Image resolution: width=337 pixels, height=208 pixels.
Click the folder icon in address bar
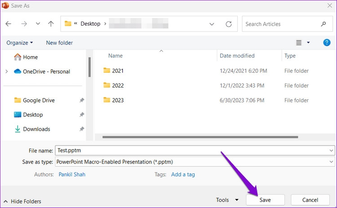coord(68,23)
